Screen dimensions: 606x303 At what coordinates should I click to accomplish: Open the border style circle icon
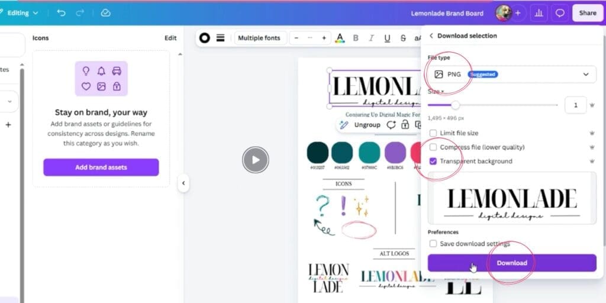tap(204, 38)
